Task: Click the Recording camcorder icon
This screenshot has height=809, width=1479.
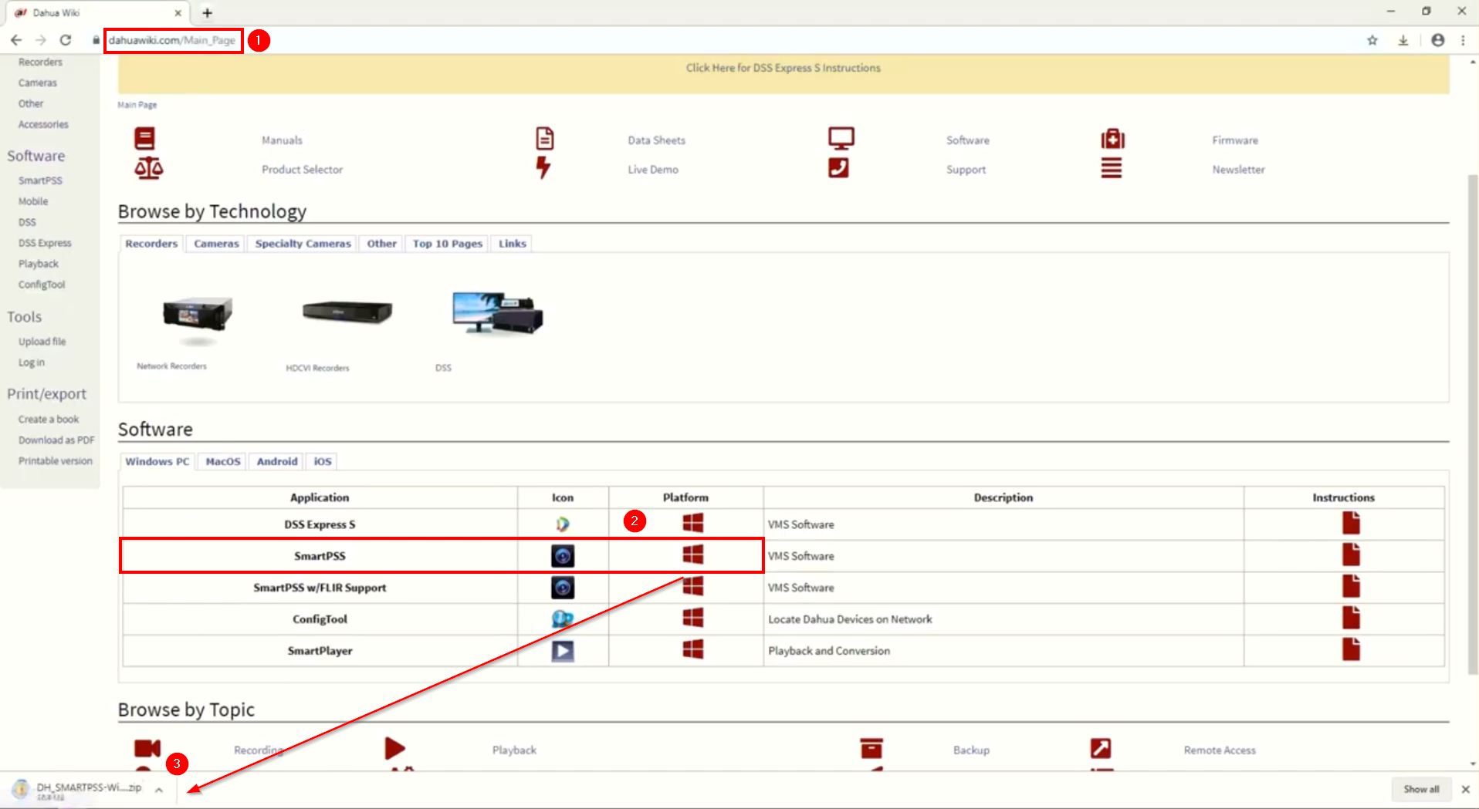Action: 147,749
